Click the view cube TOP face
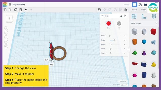The height and width of the screenshot is (90, 161). click(9, 18)
